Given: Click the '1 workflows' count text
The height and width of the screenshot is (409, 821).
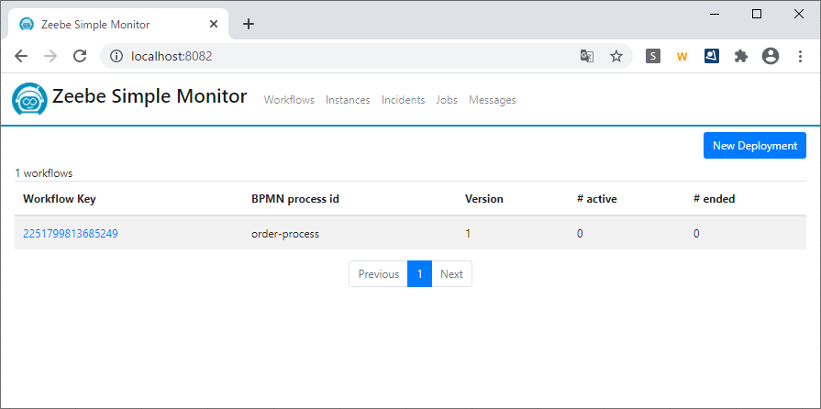Looking at the screenshot, I should pyautogui.click(x=44, y=172).
